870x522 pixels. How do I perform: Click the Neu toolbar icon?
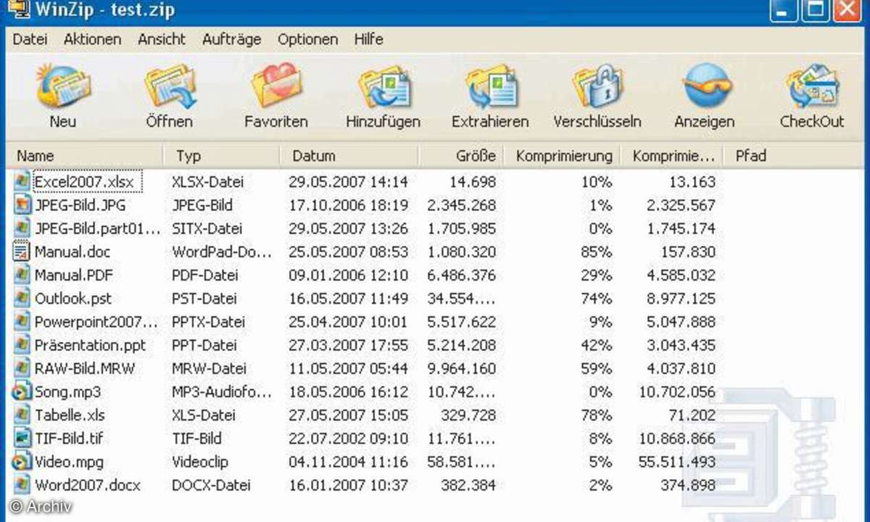(63, 86)
